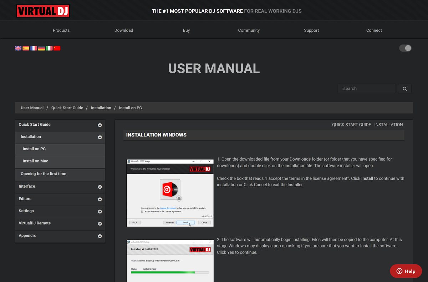Collapse the Quick Start Guide chevron
The height and width of the screenshot is (282, 428).
[x=100, y=125]
